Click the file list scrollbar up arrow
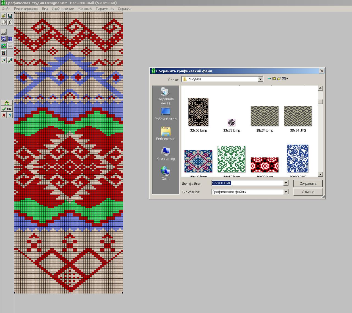Viewport: 352px width, 313px height. pos(320,88)
